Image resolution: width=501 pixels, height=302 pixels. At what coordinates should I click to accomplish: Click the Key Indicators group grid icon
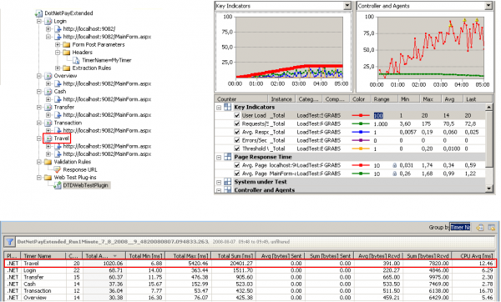tap(227, 108)
